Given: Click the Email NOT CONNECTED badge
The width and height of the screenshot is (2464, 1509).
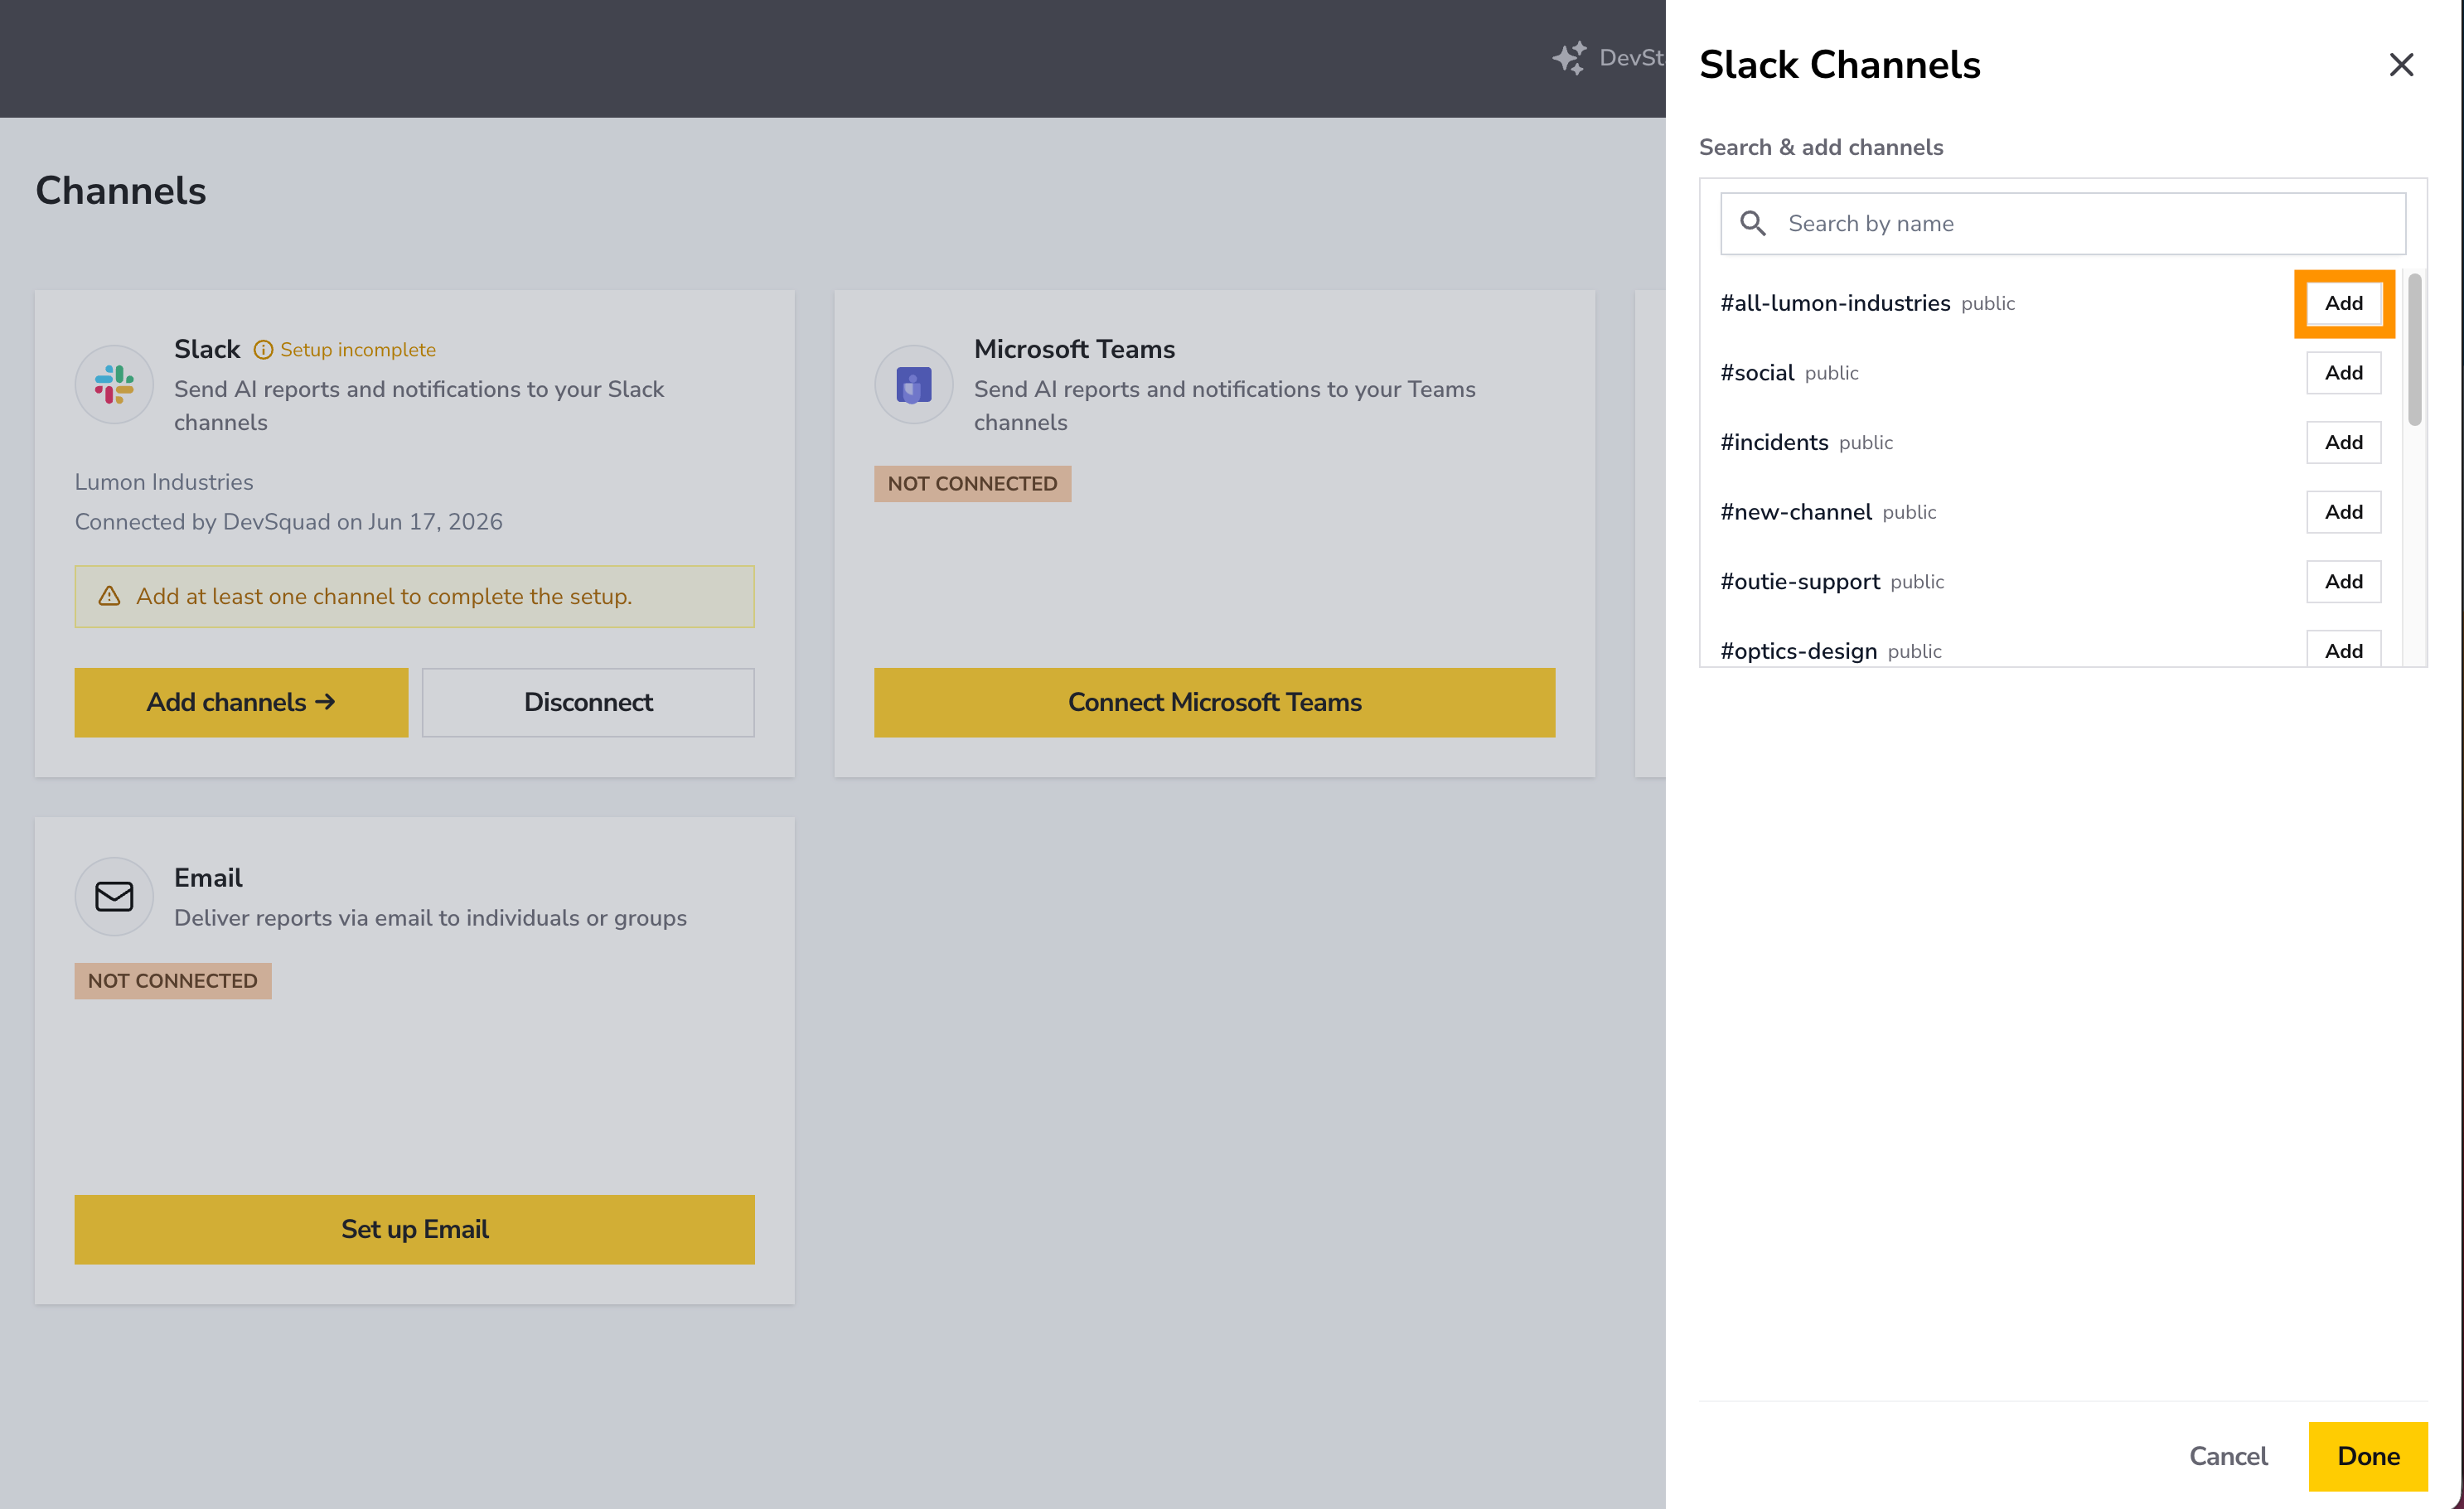Looking at the screenshot, I should pos(172,981).
